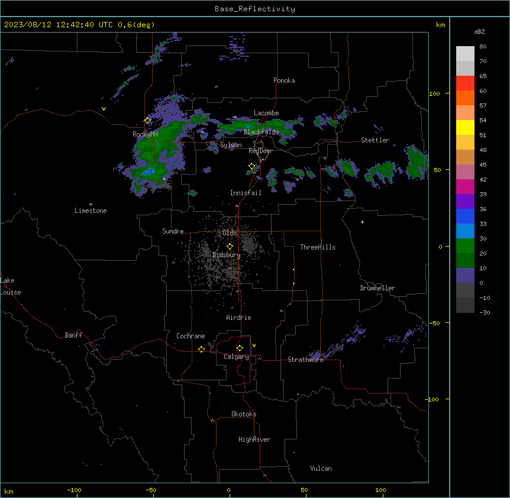Select the Drumheller label
510x498 pixels.
click(377, 288)
